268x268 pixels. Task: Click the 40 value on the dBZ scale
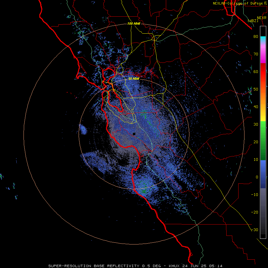256,107
